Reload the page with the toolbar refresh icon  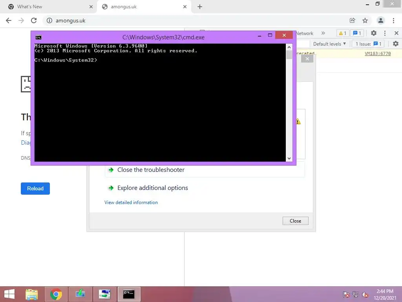[34, 20]
